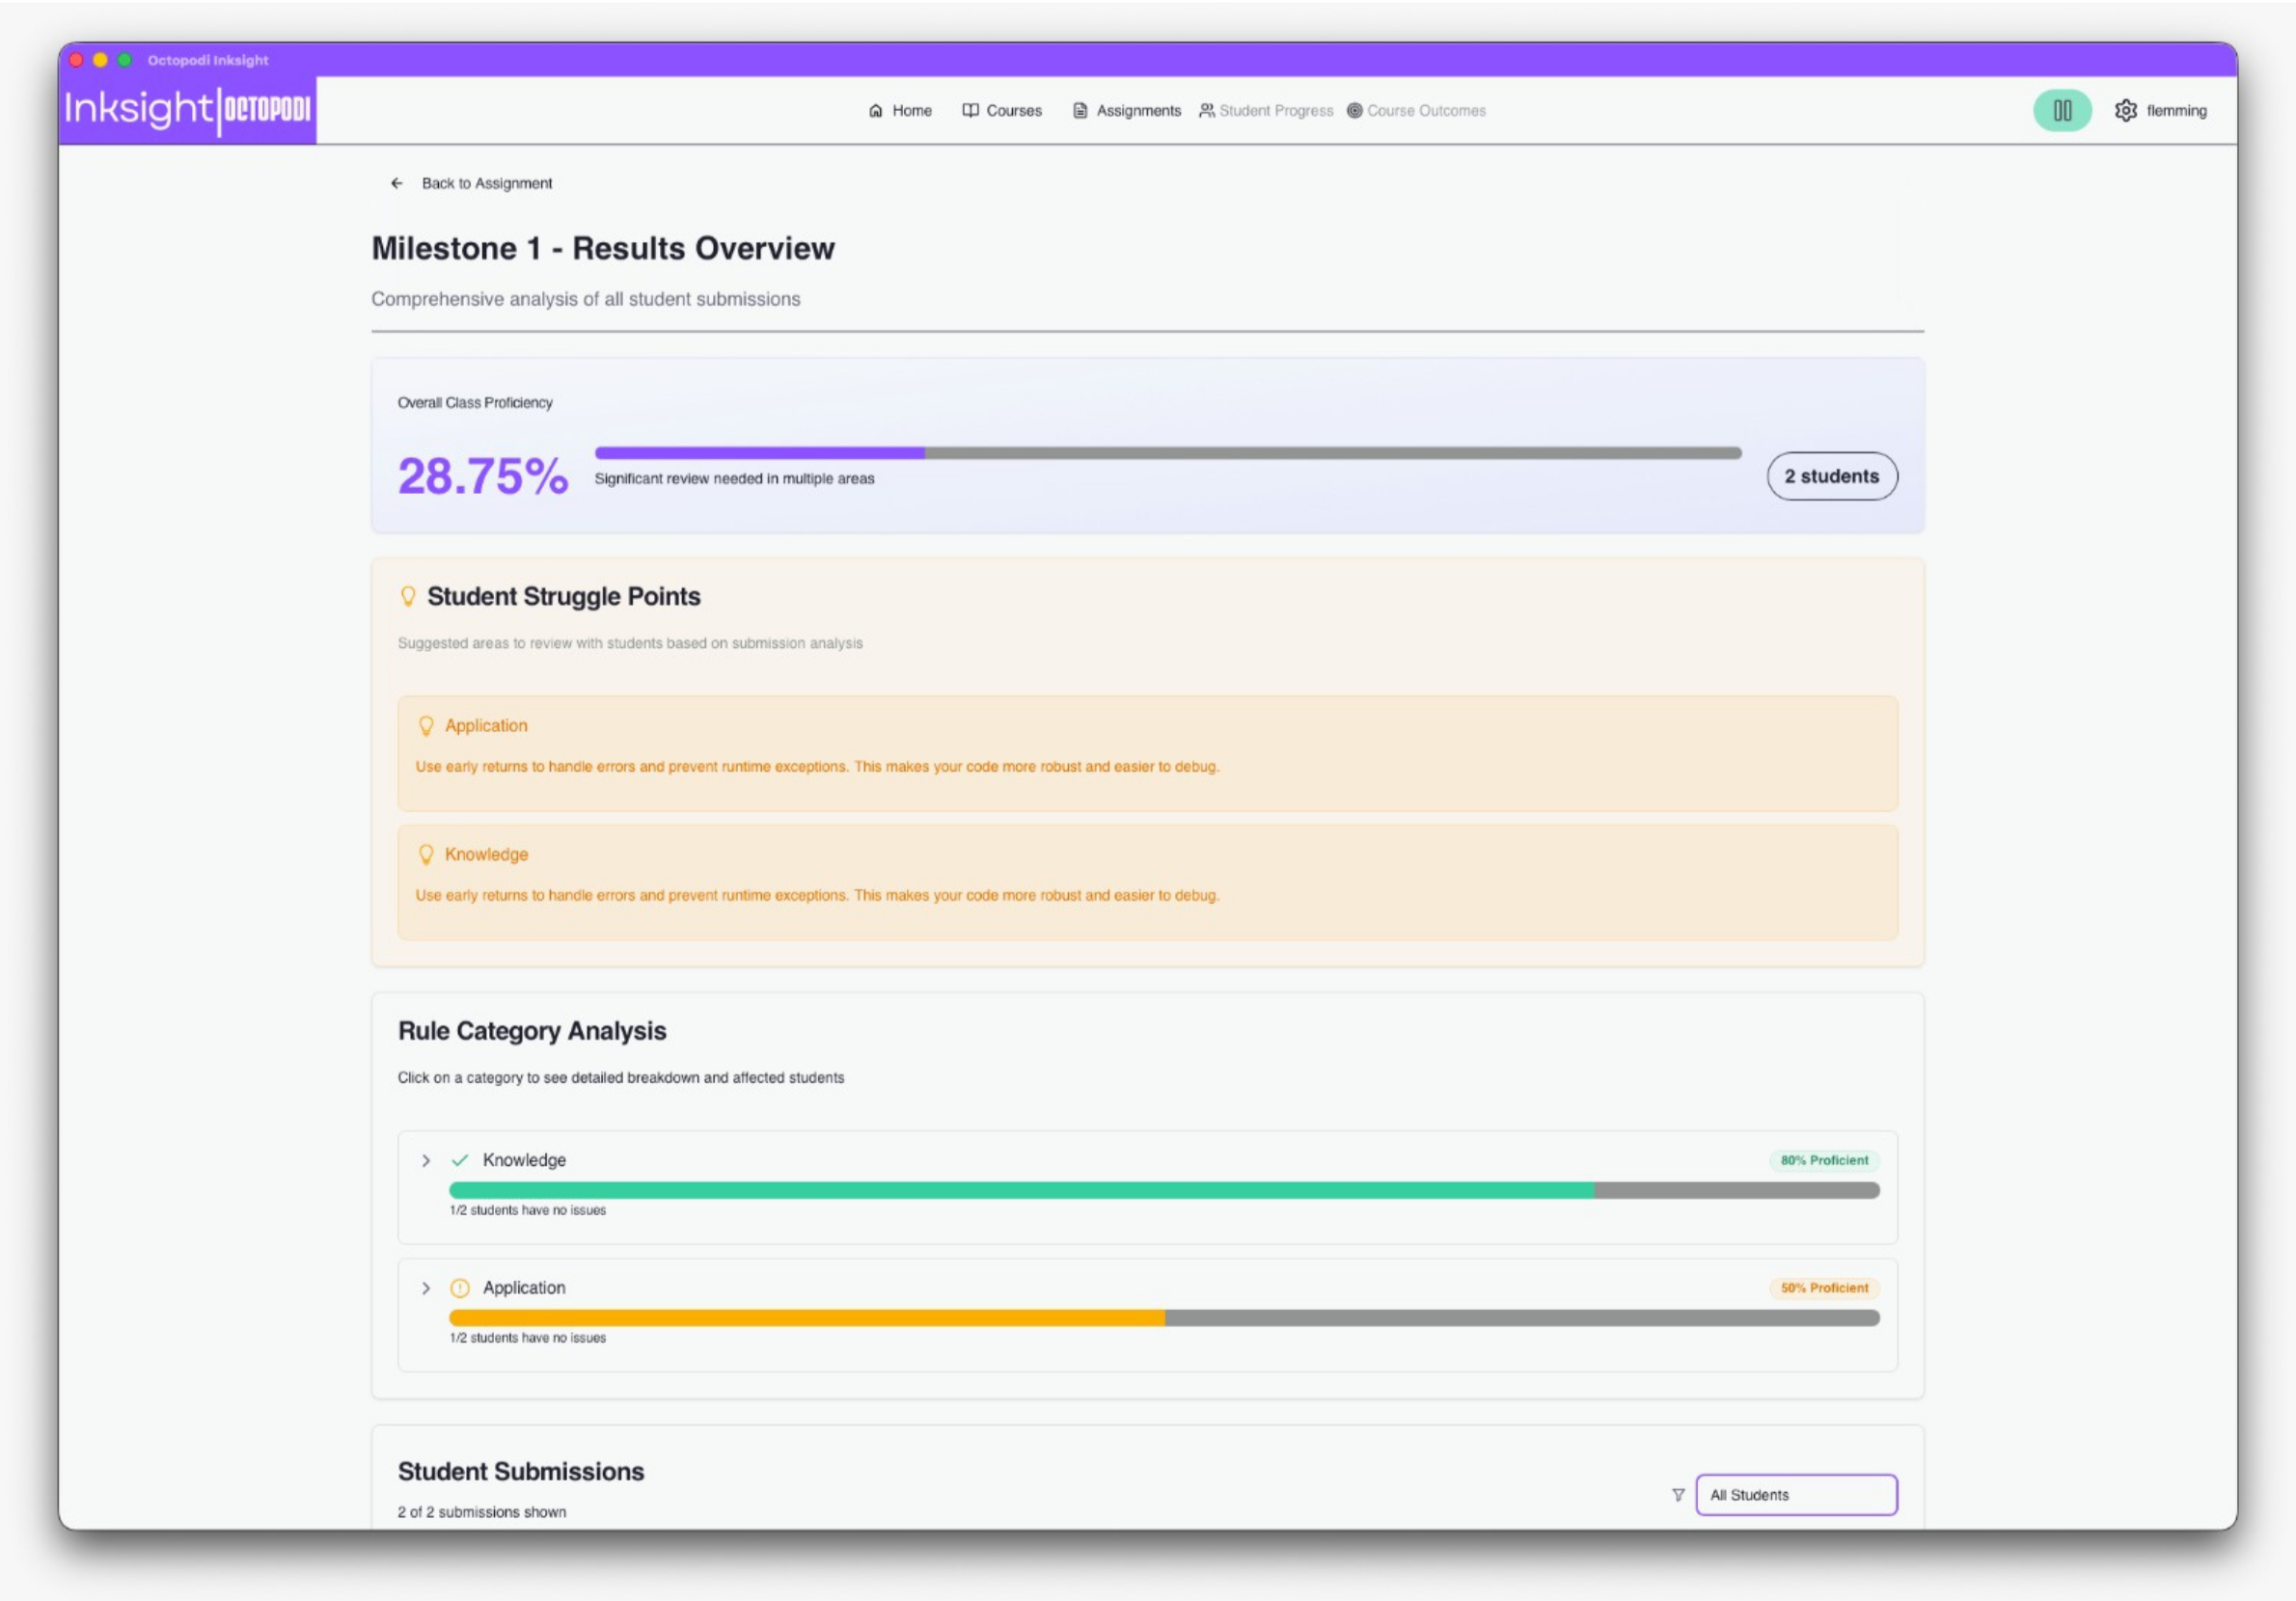
Task: Click the 50% Proficient badge
Action: click(x=1824, y=1288)
